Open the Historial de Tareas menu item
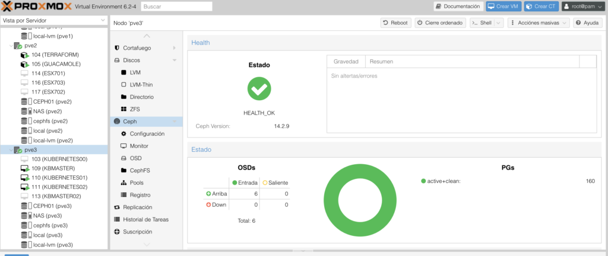The image size is (608, 256). click(x=146, y=220)
